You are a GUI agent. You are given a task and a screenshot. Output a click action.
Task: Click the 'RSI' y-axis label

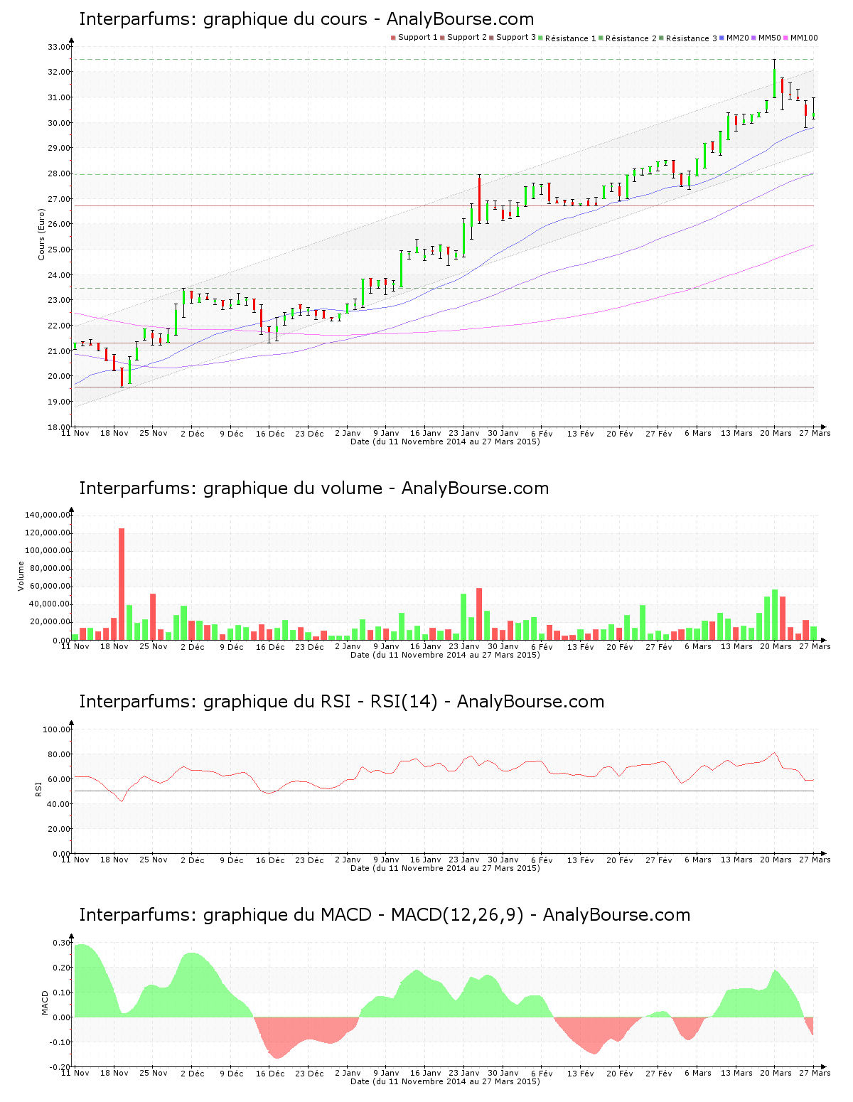(38, 789)
